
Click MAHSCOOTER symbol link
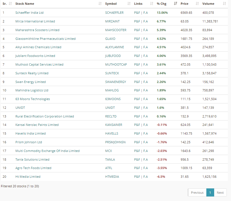point(116,30)
